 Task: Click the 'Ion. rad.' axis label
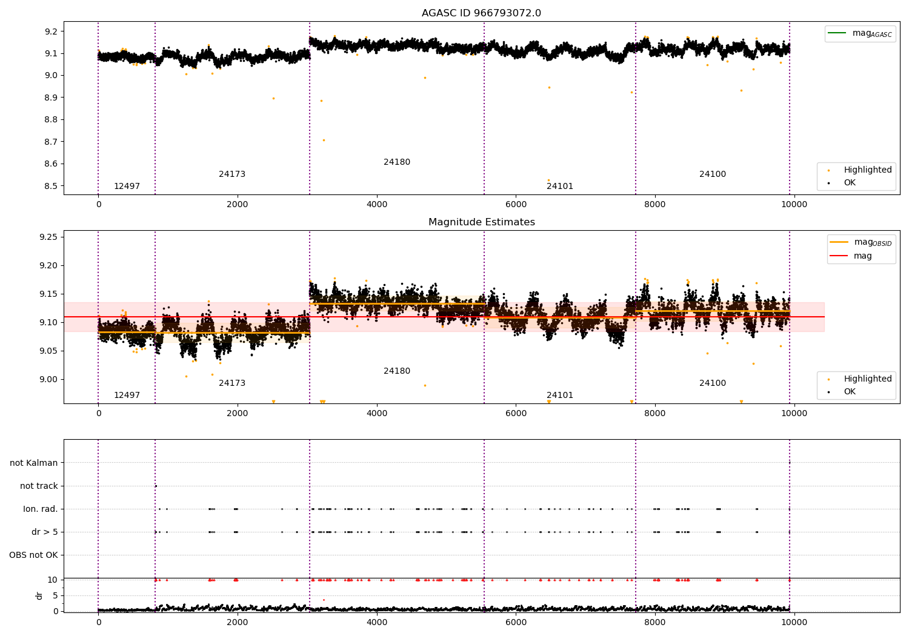(41, 509)
